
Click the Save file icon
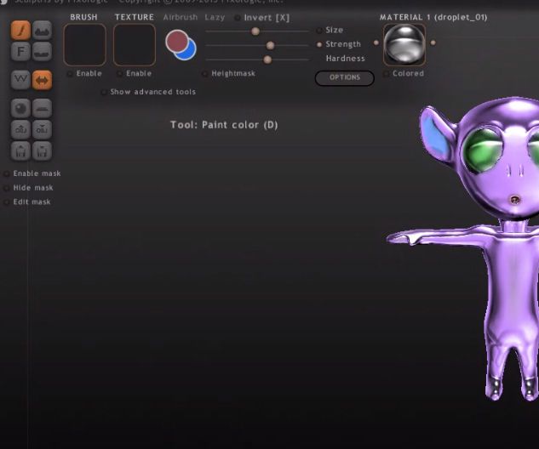(42, 151)
